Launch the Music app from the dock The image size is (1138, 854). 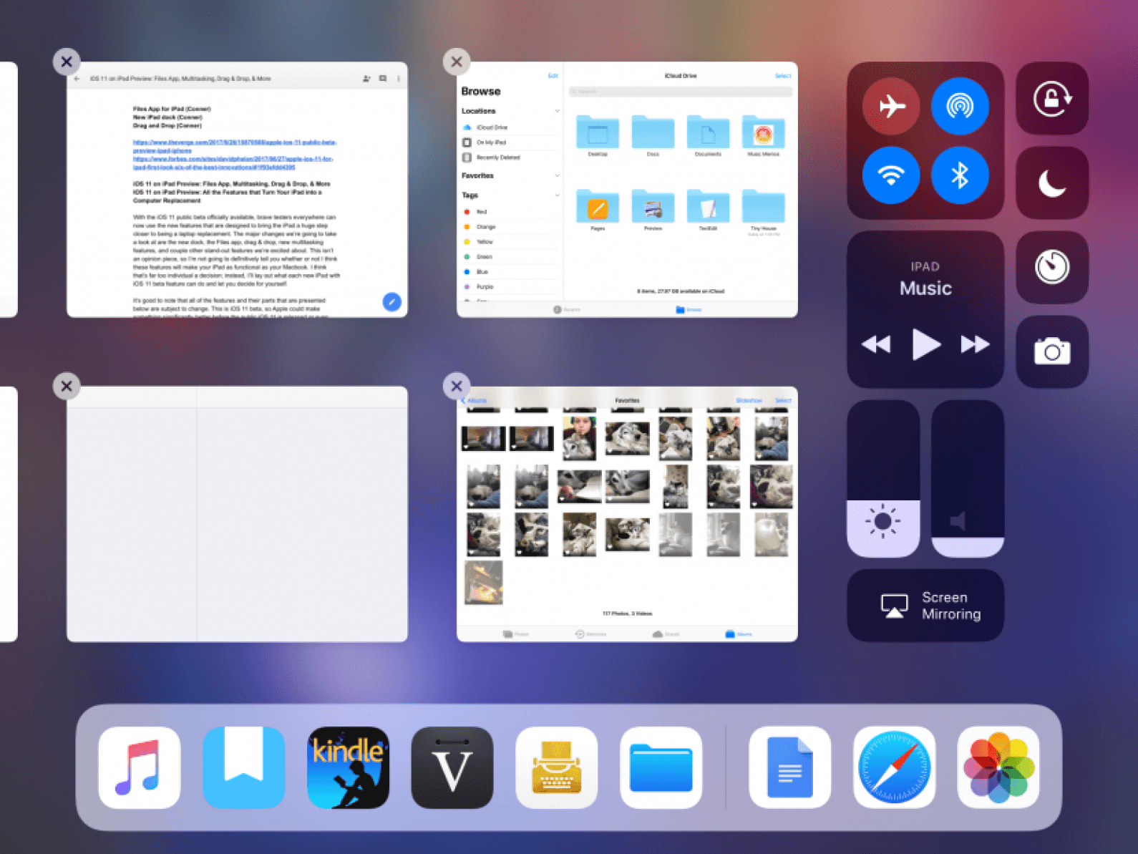(140, 767)
